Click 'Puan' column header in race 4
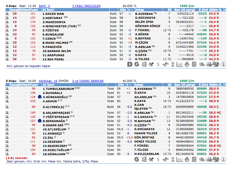This screenshot has height=169, width=235. [x=33, y=10]
